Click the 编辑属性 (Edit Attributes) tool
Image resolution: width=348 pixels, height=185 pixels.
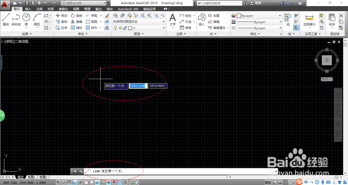217,28
